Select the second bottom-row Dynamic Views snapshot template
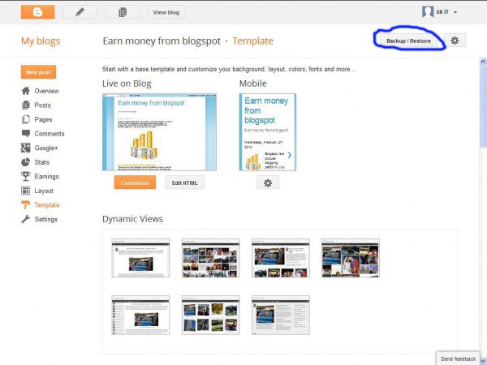 [210, 315]
